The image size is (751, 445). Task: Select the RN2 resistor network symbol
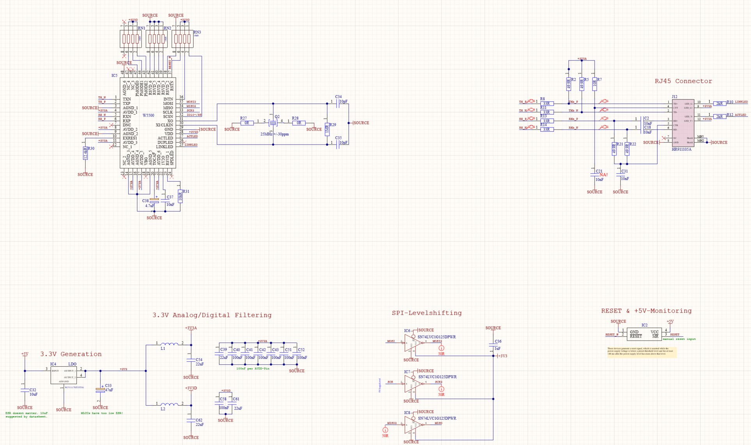[156, 39]
